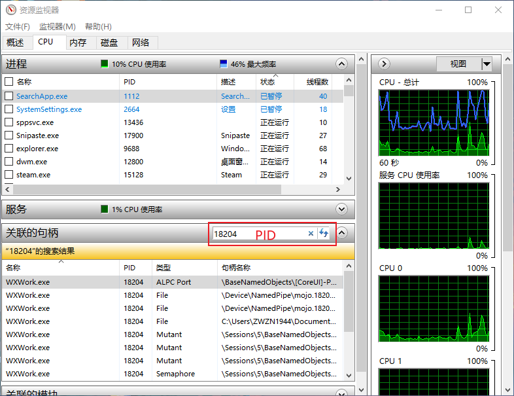Sort handles by 句柄名称 column header

(x=281, y=268)
